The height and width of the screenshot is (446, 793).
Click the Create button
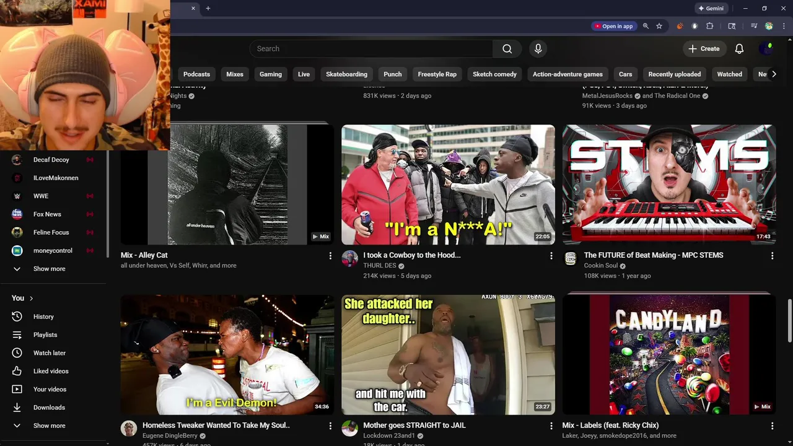704,49
